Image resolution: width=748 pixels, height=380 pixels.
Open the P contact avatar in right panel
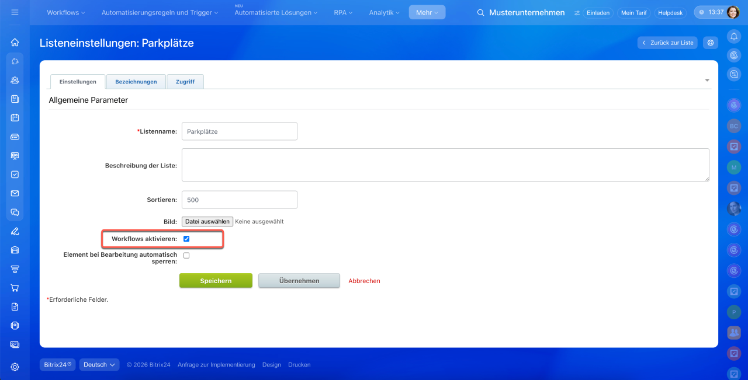tap(734, 312)
